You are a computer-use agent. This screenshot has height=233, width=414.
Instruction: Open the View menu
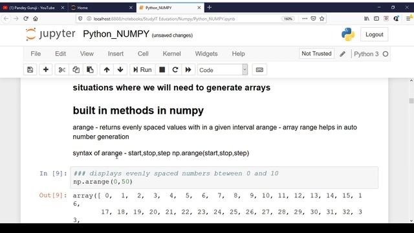click(87, 54)
